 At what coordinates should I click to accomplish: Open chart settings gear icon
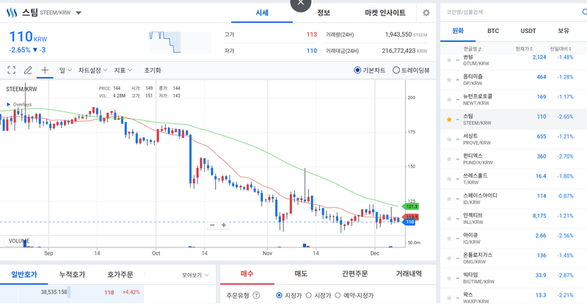[426, 13]
